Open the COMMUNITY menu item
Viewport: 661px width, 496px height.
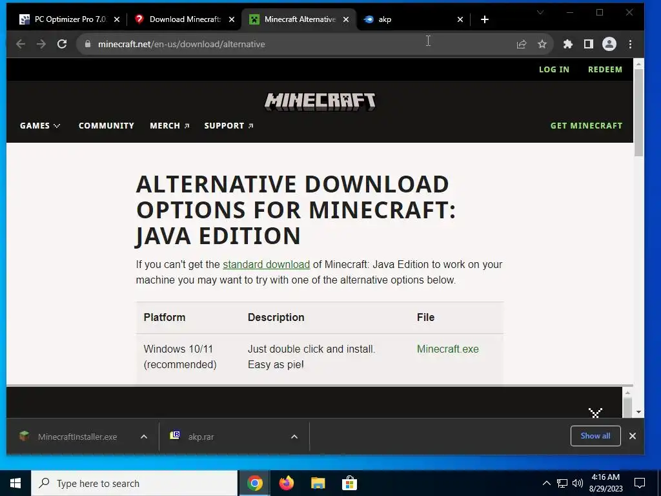[107, 126]
